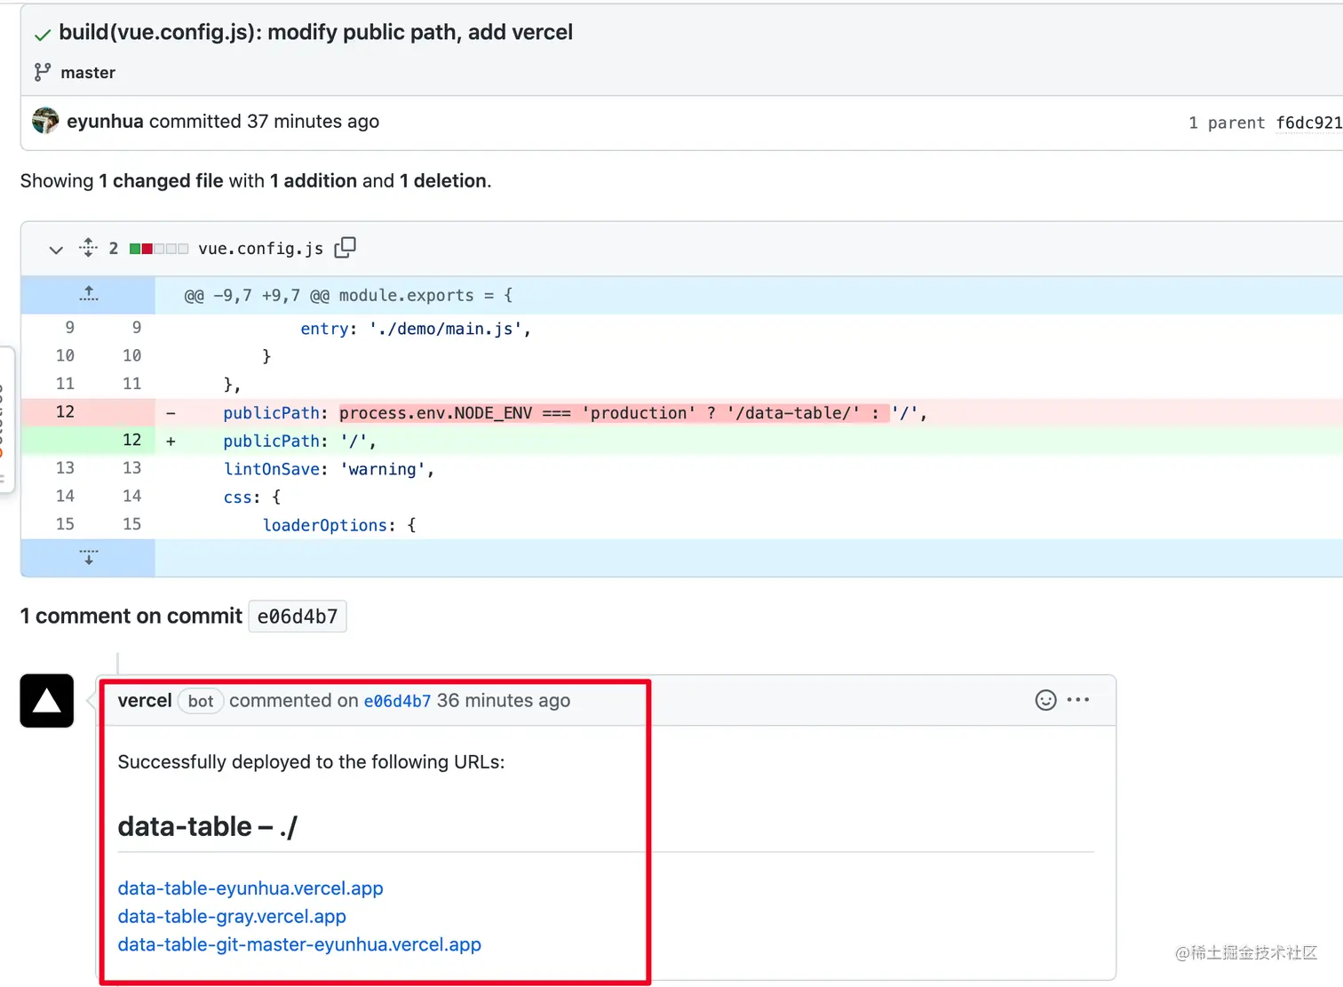1343x987 pixels.
Task: Expand hidden lines below line 15
Action: pyautogui.click(x=89, y=558)
